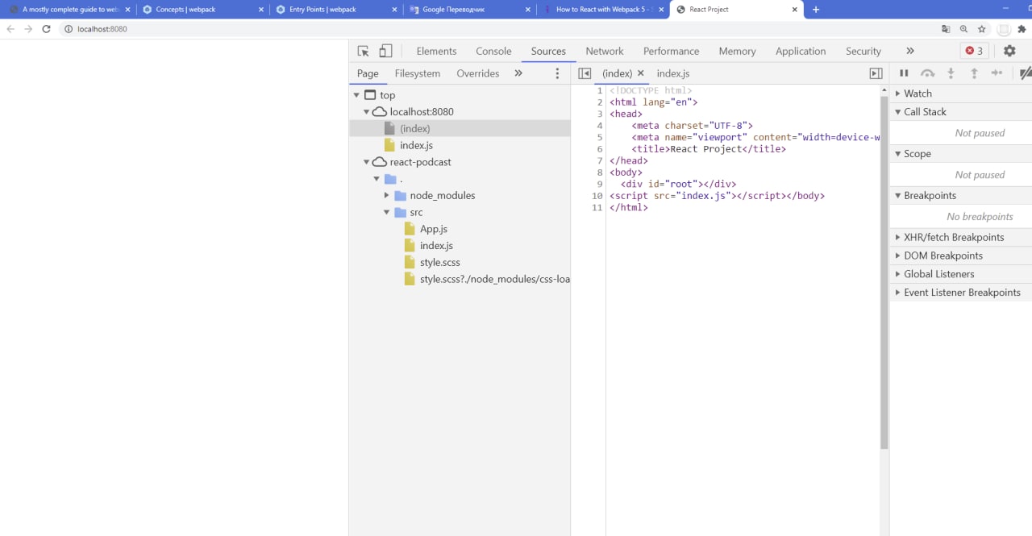
Task: Open the zoom magnifier icon in address bar
Action: (x=963, y=29)
